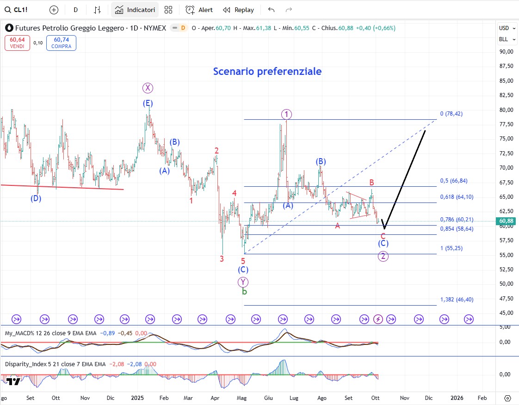Select the My_MACD% indicator legend
Screen dimensions: 519x405
[50, 333]
